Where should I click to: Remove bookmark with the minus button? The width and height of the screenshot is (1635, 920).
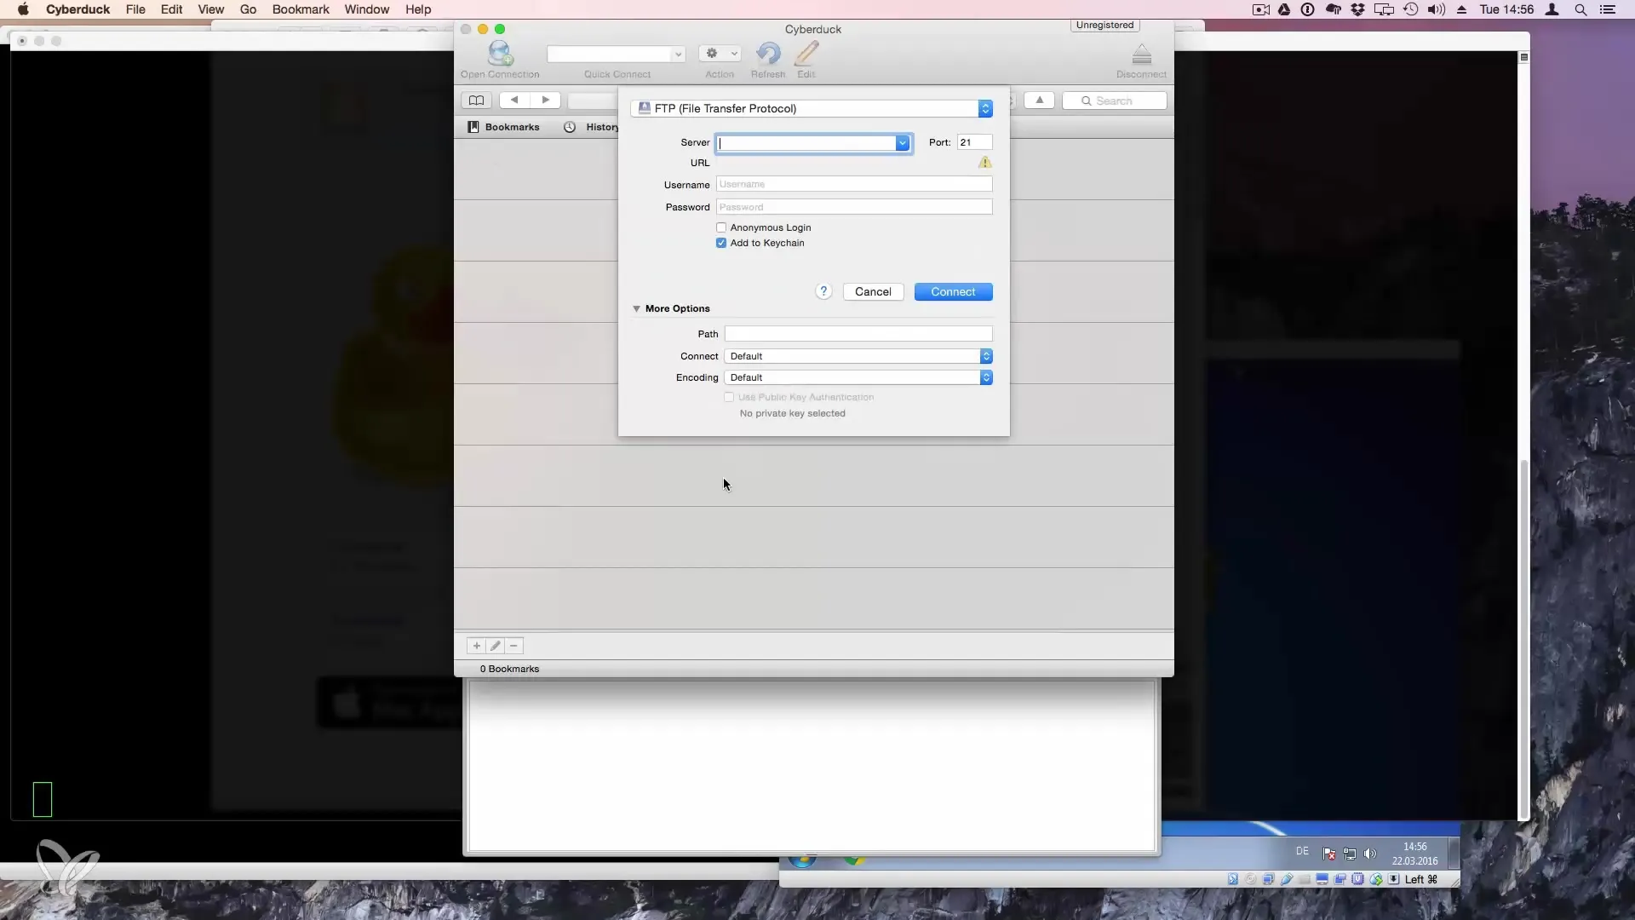click(513, 646)
